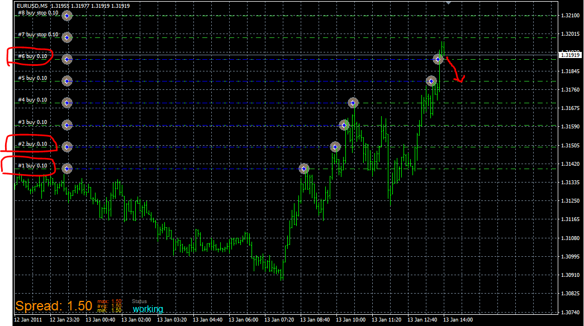This screenshot has height=326, width=584.
Task: Click price scale value 1.31250
Action: click(570, 200)
